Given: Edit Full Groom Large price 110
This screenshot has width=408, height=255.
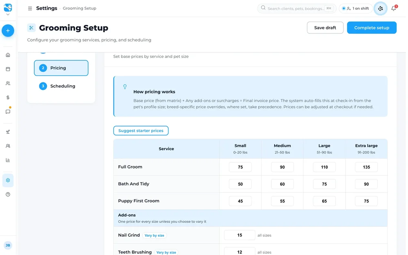Looking at the screenshot, I should point(324,167).
